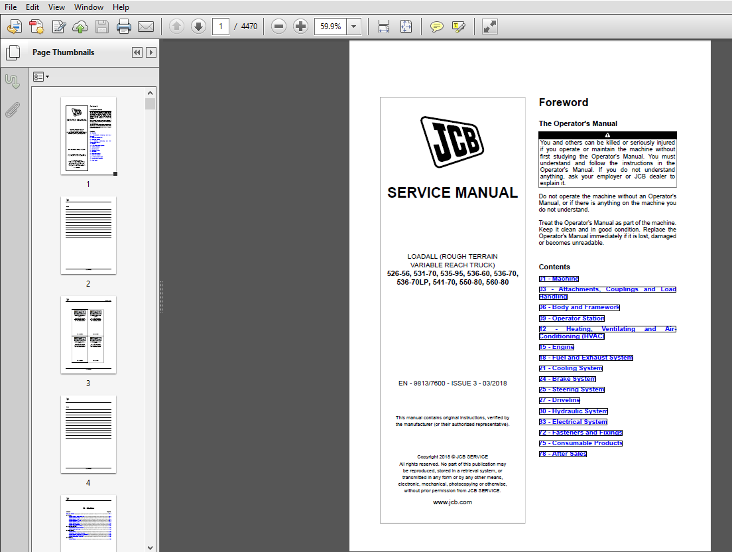Screen dimensions: 732x552
Task: Open the Page Thumbnails panel icon
Action: tap(13, 53)
